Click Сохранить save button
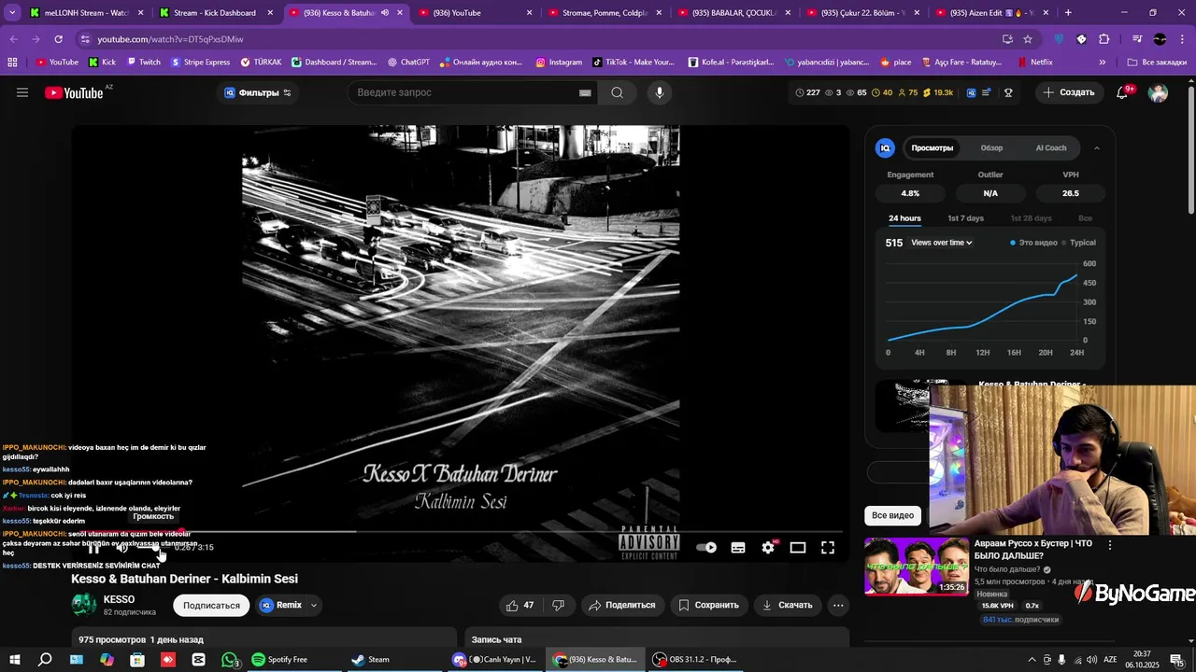The image size is (1196, 672). pos(708,605)
